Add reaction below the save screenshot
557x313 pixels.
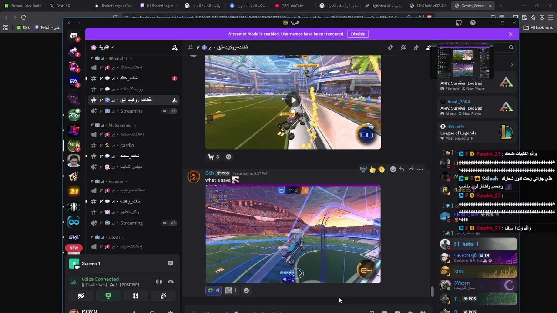246,290
